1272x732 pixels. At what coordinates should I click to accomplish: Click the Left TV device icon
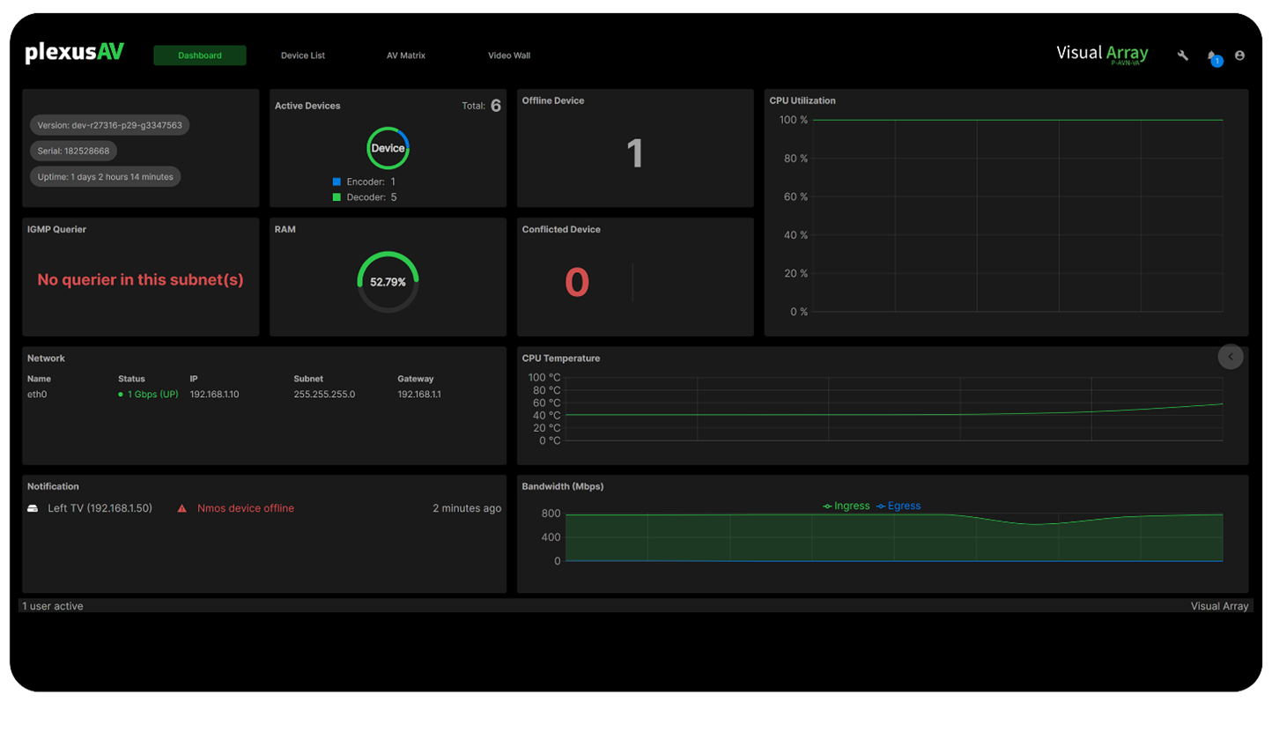point(33,508)
